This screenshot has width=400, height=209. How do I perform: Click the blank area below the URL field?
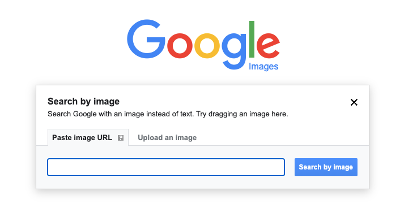[166, 182]
